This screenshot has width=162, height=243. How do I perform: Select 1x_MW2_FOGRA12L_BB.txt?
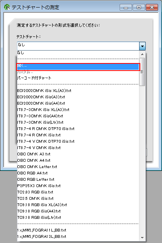click(x=78, y=237)
